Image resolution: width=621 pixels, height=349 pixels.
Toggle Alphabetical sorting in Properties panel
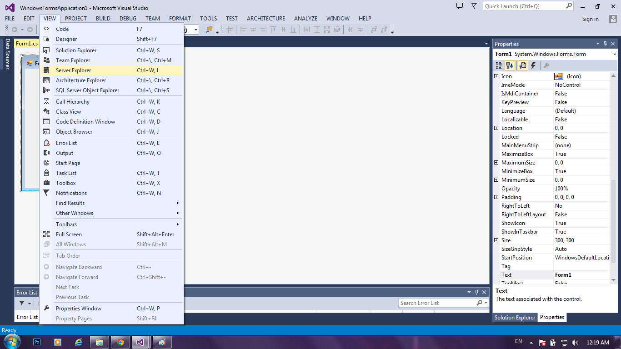pos(510,66)
